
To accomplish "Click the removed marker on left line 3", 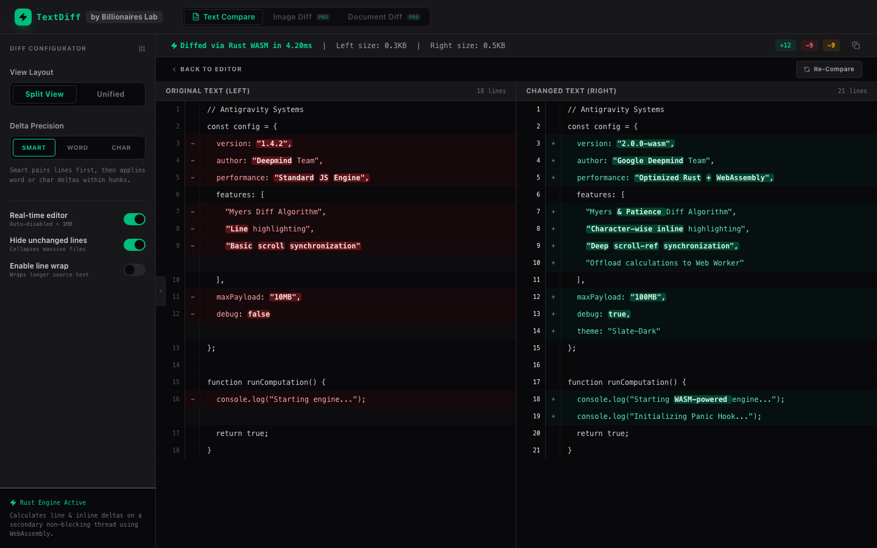I will tap(192, 144).
